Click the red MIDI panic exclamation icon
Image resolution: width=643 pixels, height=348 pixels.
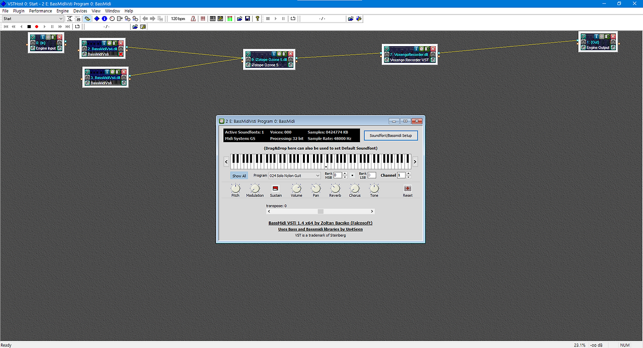click(203, 19)
